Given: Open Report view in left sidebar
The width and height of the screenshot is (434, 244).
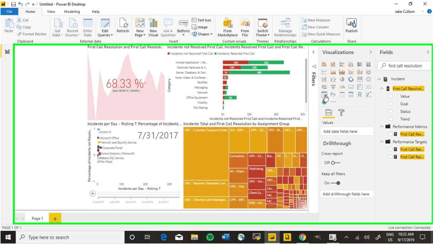Looking at the screenshot, I should [7, 52].
